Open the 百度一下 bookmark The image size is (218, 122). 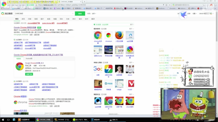(x=98, y=8)
